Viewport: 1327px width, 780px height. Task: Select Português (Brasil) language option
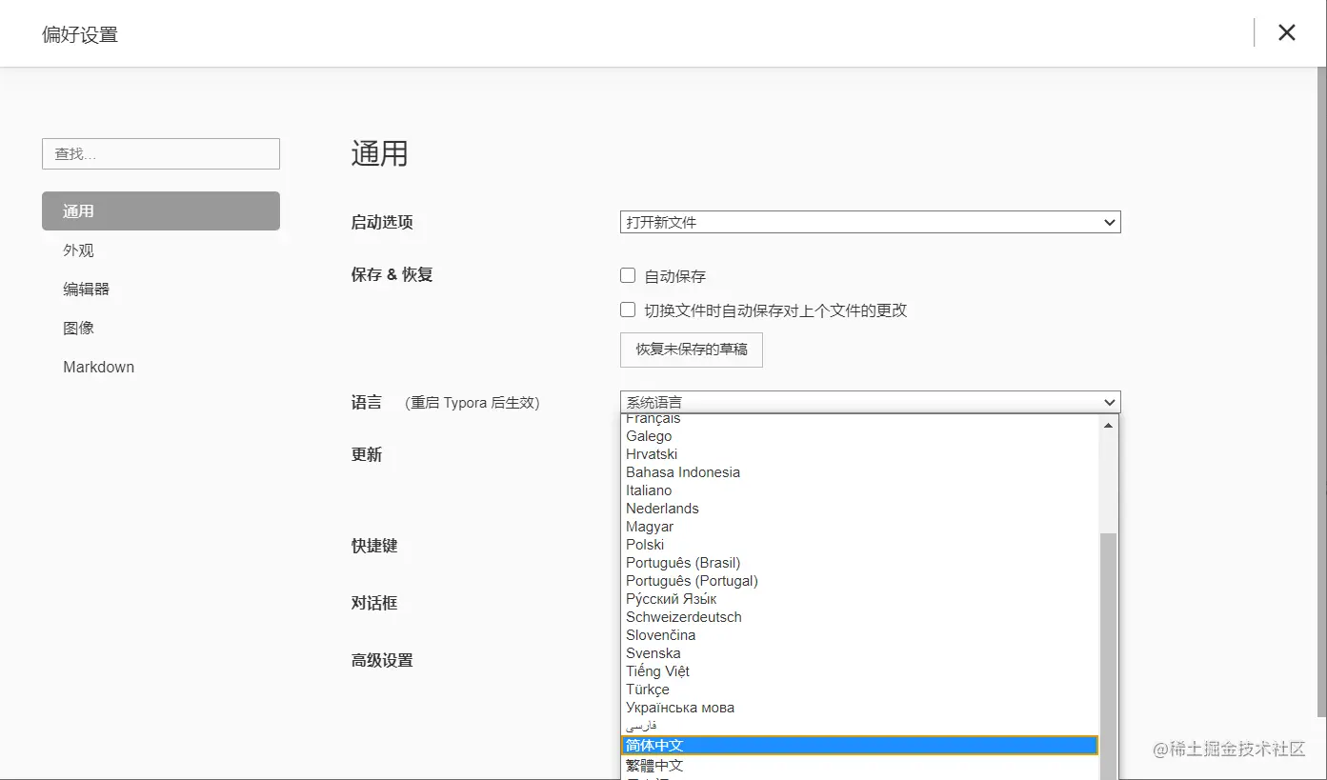[x=860, y=563]
